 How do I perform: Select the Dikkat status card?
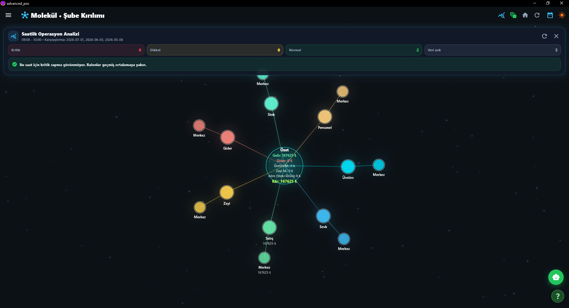coord(215,50)
